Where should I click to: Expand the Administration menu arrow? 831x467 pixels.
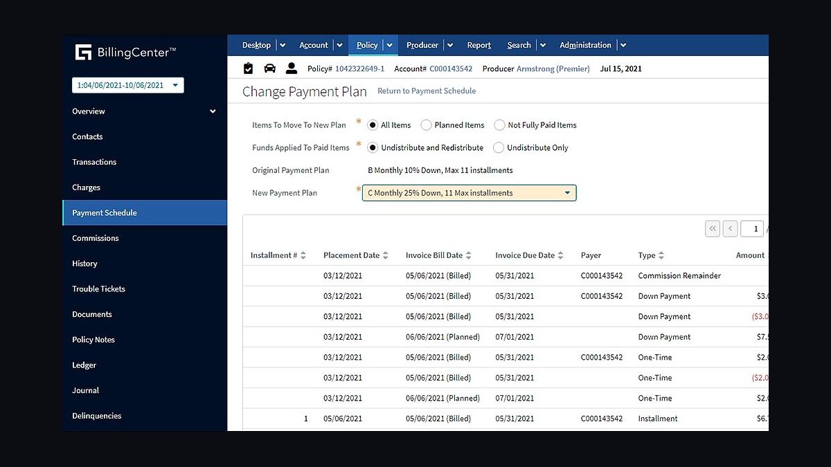(623, 46)
